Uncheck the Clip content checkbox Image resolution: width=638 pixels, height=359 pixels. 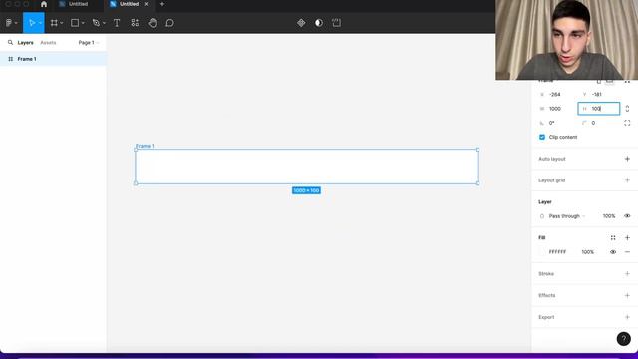coord(542,137)
